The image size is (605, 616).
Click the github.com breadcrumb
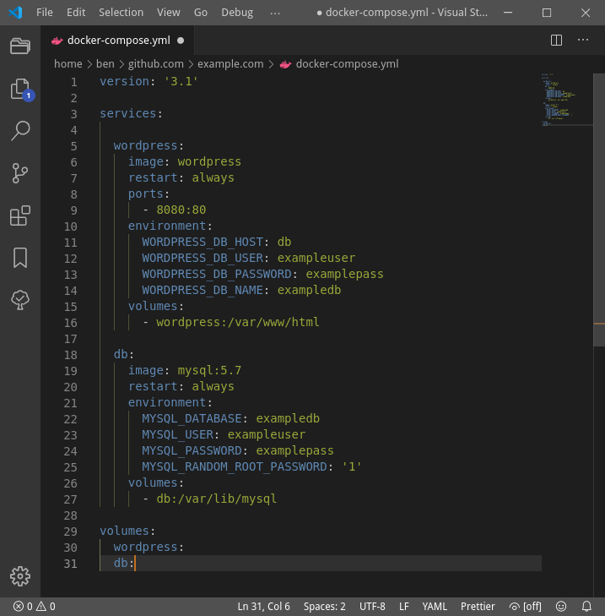pos(156,63)
